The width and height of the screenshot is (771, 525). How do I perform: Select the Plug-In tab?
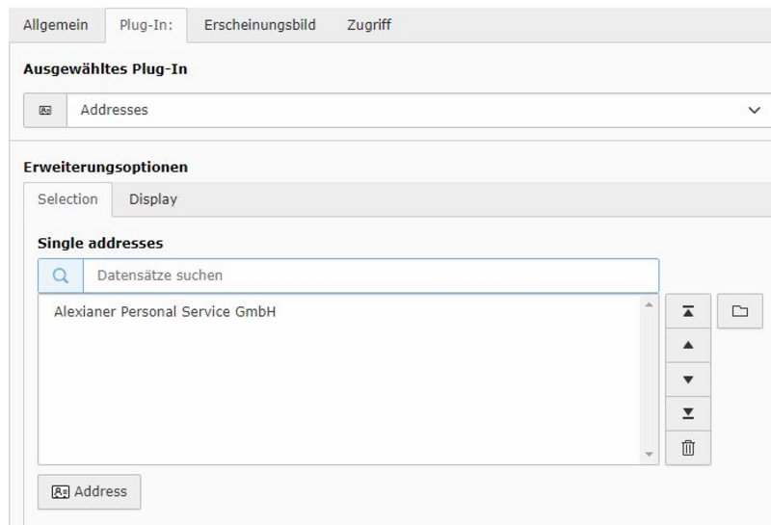click(146, 25)
